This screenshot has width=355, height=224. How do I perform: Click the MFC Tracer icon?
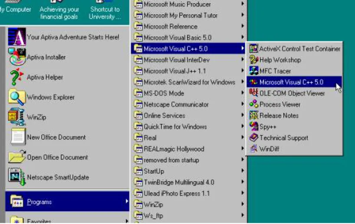coord(253,71)
